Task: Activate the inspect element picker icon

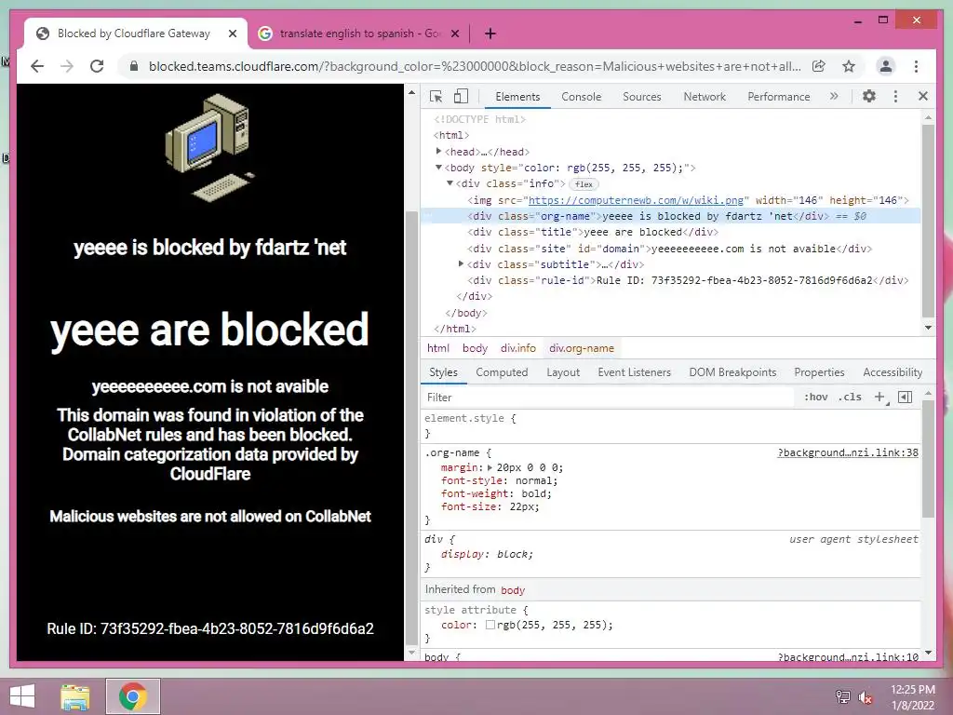Action: click(x=436, y=96)
